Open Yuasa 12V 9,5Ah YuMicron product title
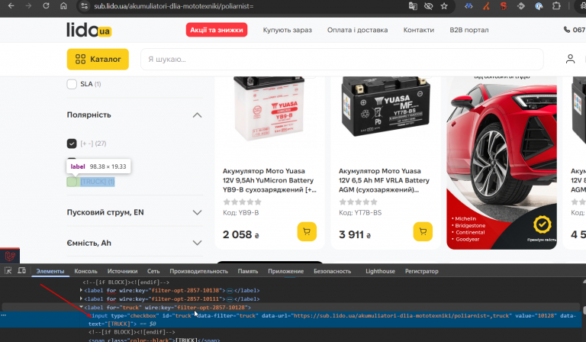This screenshot has height=342, width=586. point(269,180)
